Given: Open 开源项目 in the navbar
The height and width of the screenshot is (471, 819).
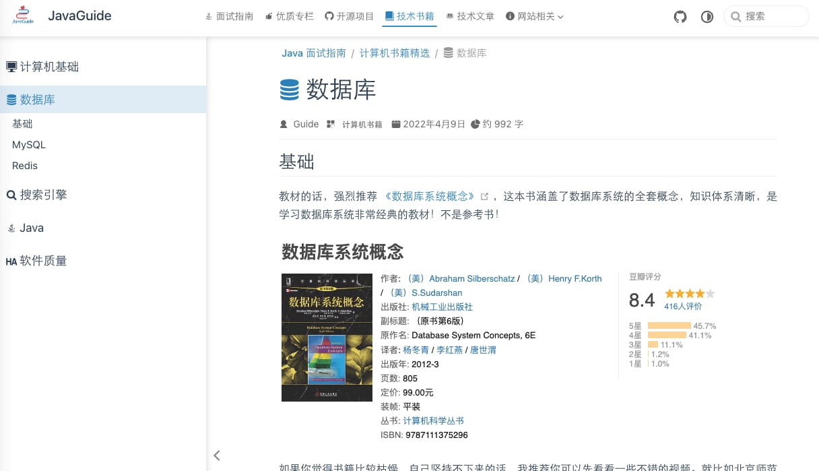Looking at the screenshot, I should coord(350,16).
